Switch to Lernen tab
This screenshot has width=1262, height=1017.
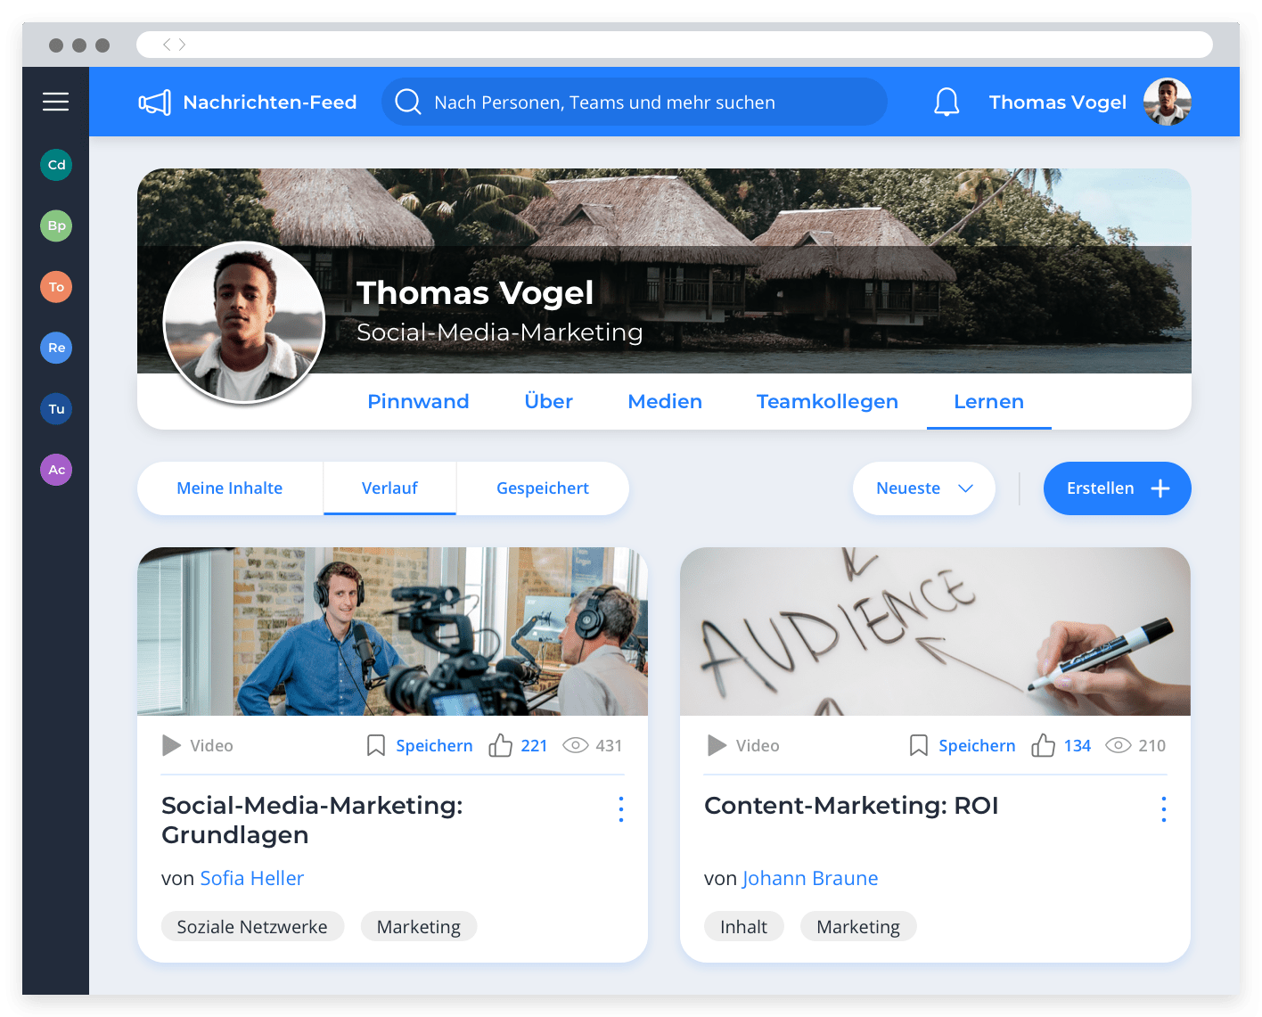coord(988,401)
